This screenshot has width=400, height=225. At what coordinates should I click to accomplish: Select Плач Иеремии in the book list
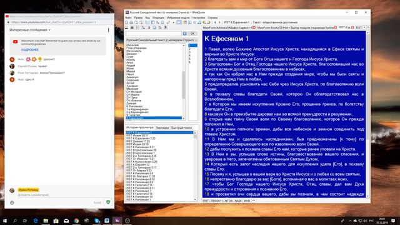(136, 48)
